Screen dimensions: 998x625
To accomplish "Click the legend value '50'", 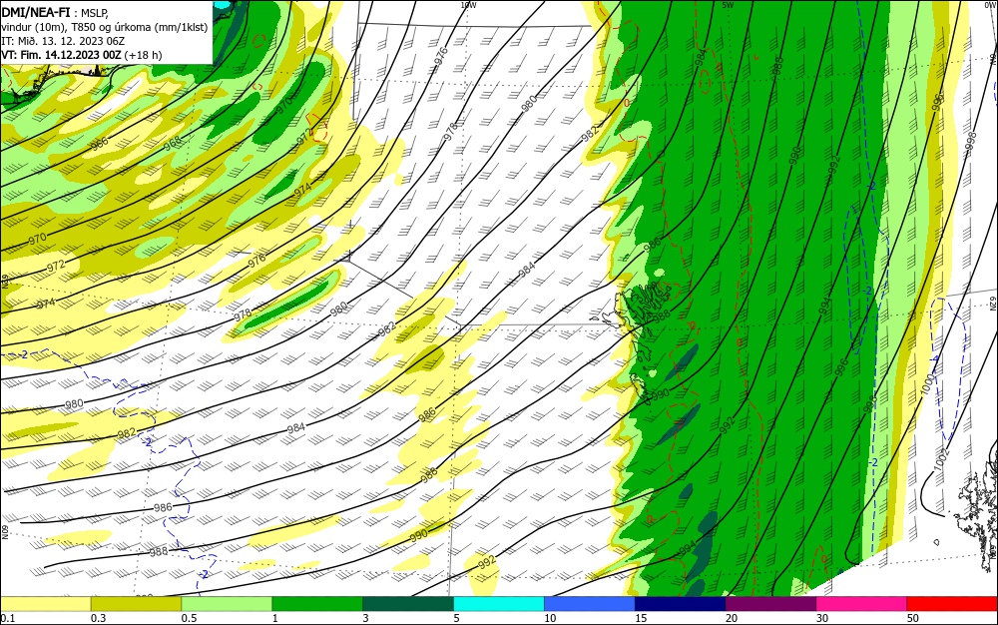I will coord(913,618).
